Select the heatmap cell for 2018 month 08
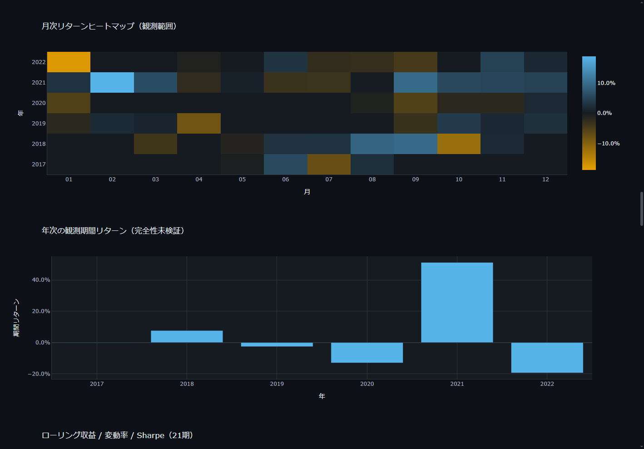The height and width of the screenshot is (449, 644). coord(372,144)
